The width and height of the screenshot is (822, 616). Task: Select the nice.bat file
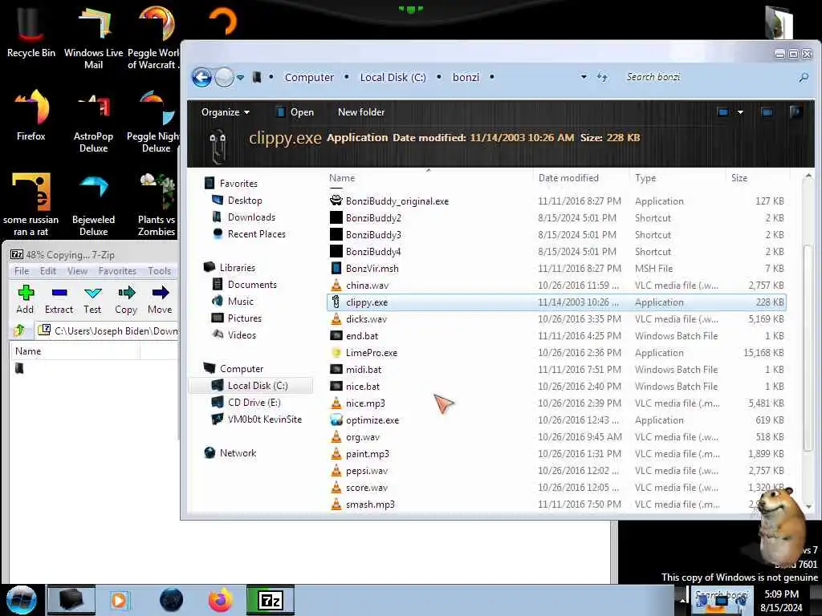point(556,386)
